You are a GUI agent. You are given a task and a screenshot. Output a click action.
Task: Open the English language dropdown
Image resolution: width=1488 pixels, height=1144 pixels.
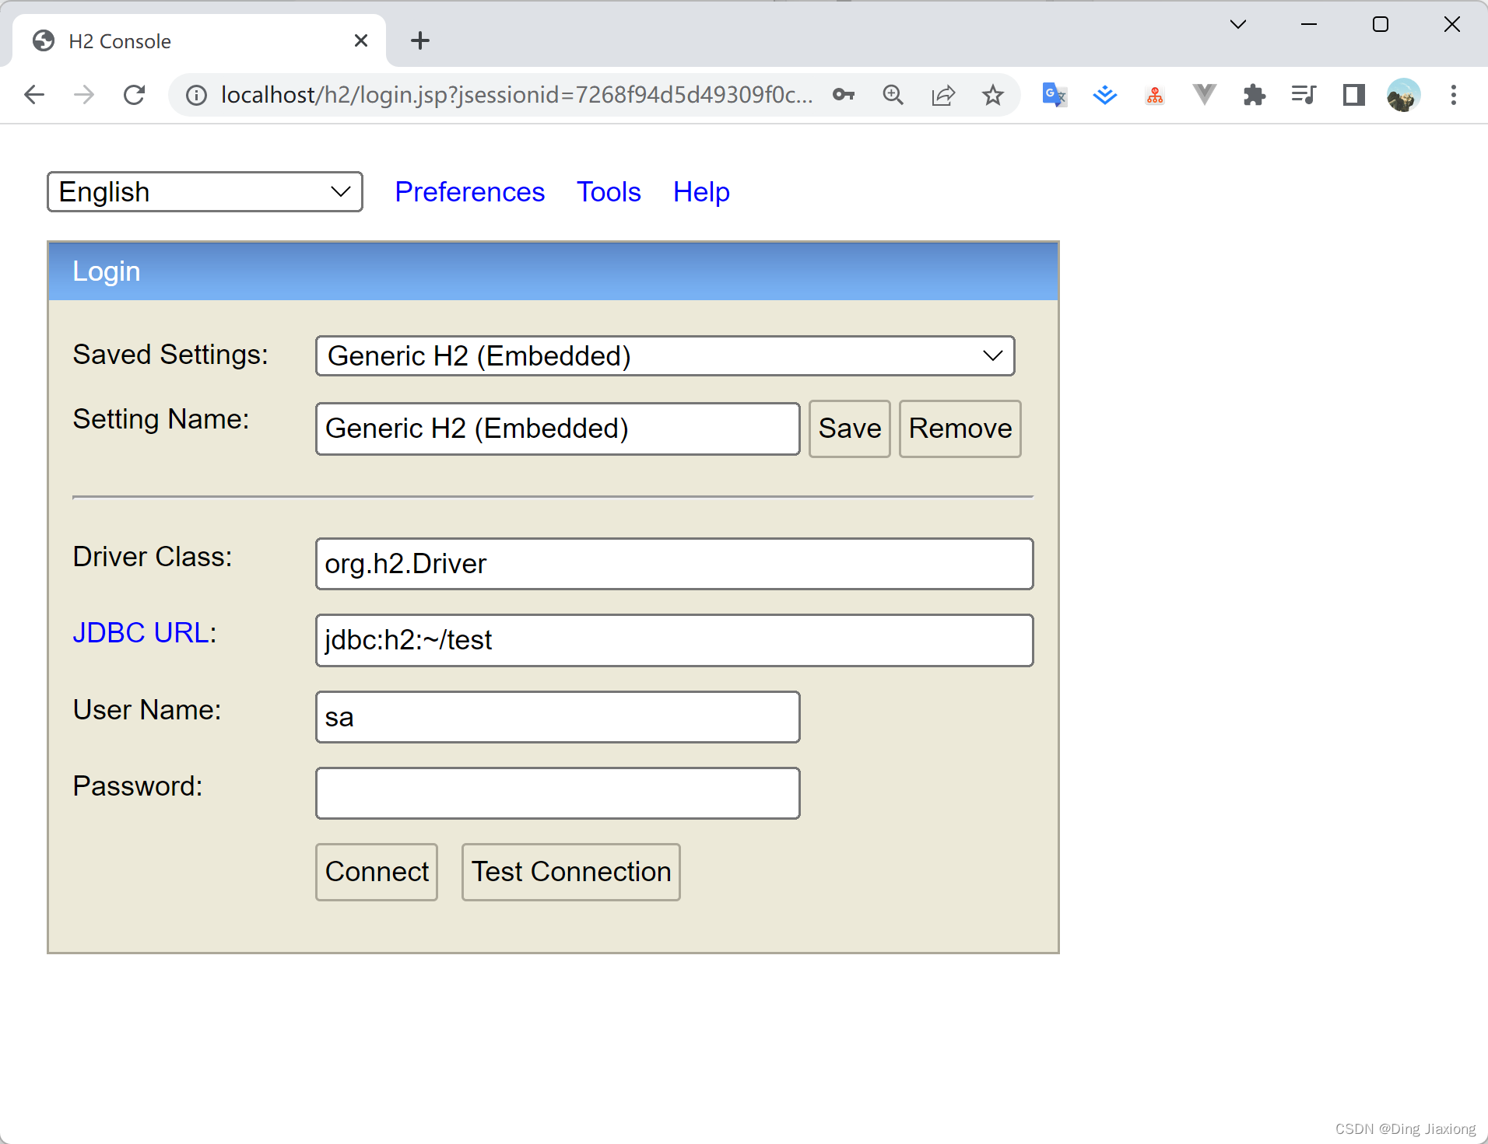tap(205, 192)
